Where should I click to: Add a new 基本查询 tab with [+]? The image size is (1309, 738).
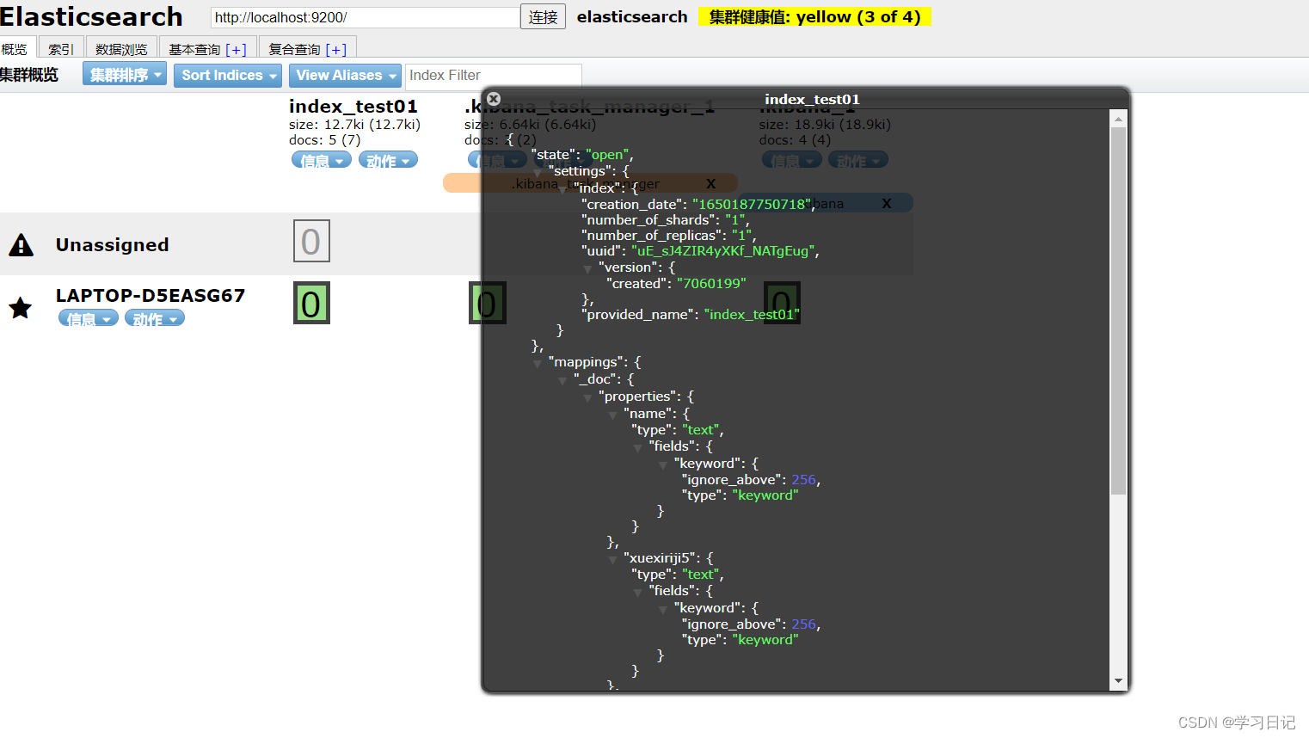237,50
